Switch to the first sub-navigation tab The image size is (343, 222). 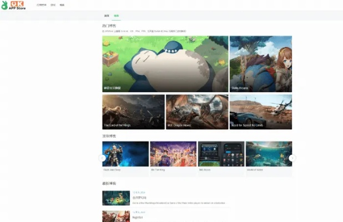[x=107, y=16]
